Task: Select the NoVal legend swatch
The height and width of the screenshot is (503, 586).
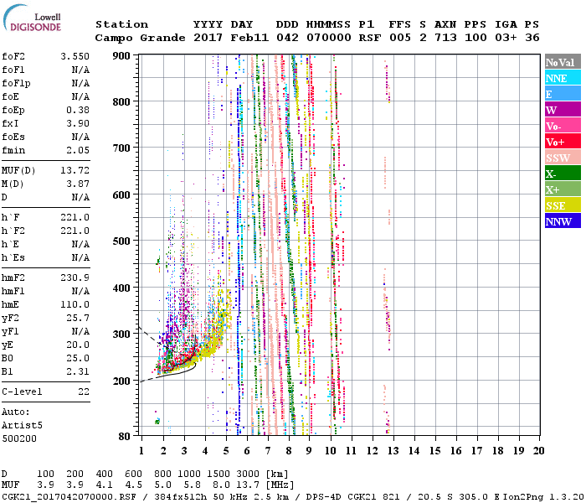Action: tap(563, 62)
